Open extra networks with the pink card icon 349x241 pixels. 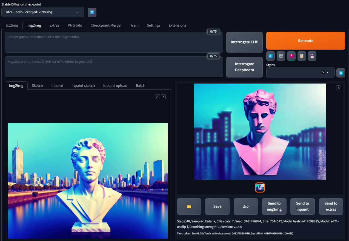291,56
